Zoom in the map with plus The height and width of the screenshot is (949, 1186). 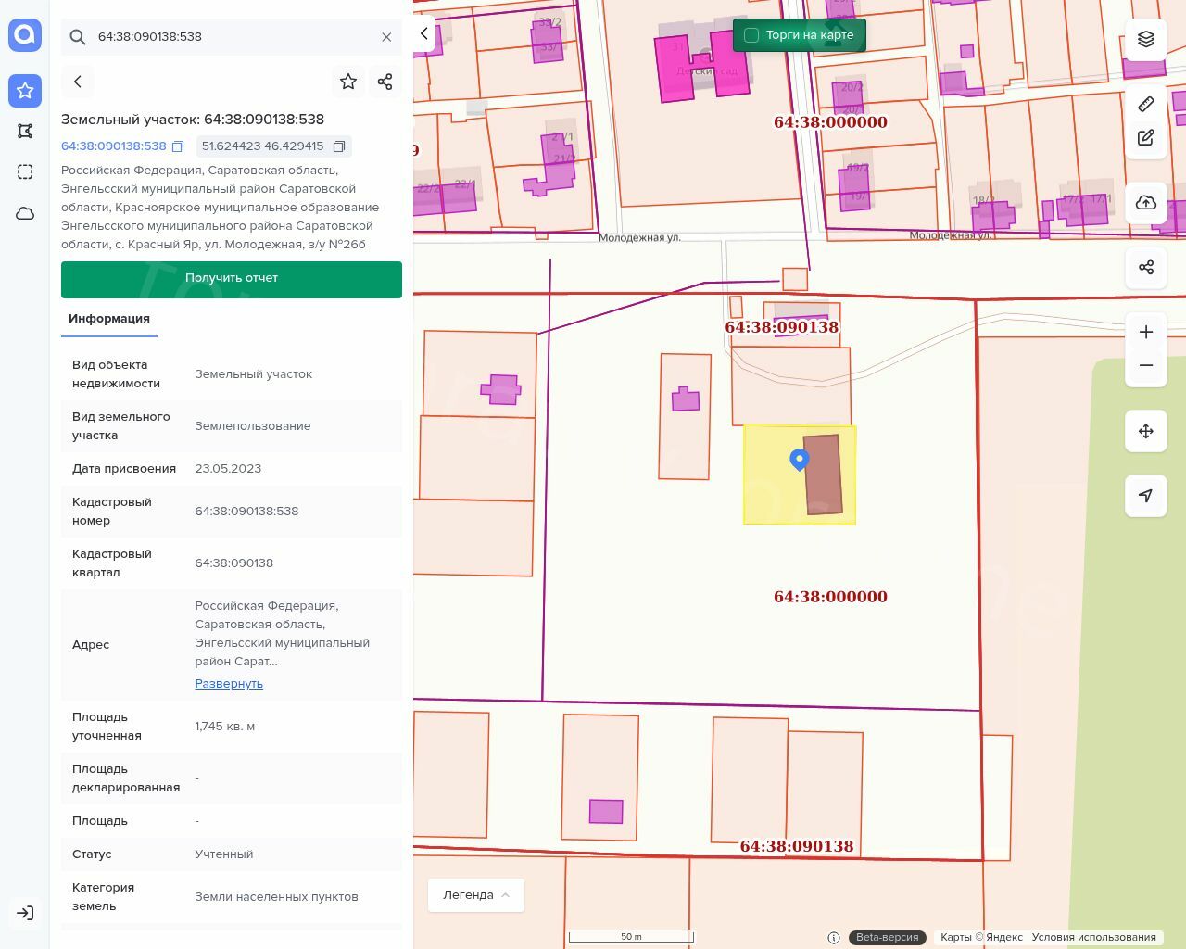pos(1146,333)
